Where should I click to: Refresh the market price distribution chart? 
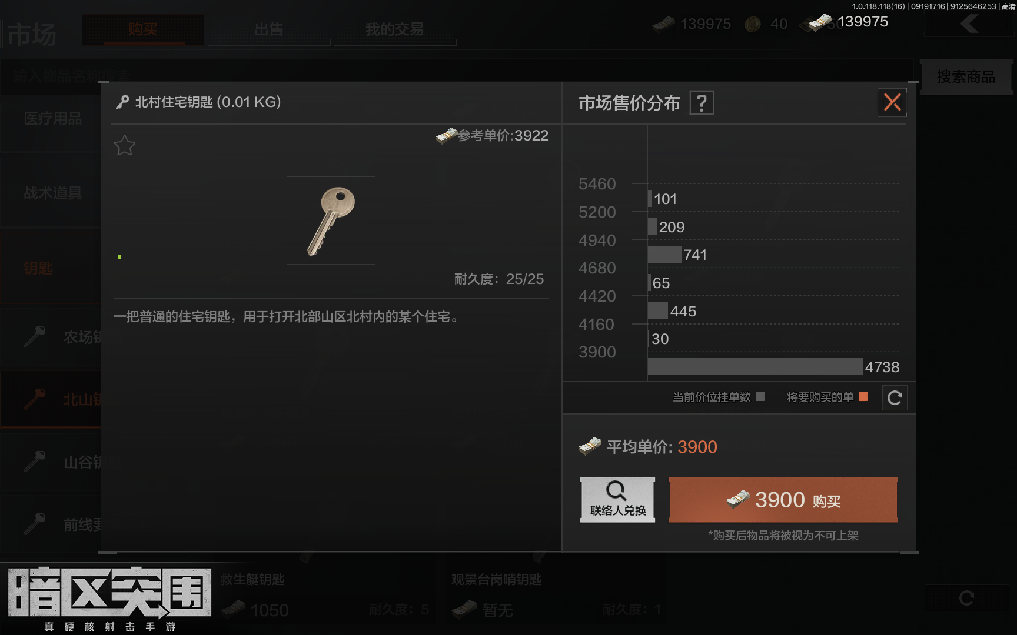pos(895,398)
